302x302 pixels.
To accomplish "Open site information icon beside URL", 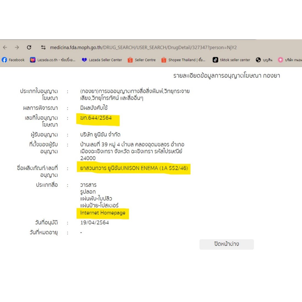I will (43, 47).
